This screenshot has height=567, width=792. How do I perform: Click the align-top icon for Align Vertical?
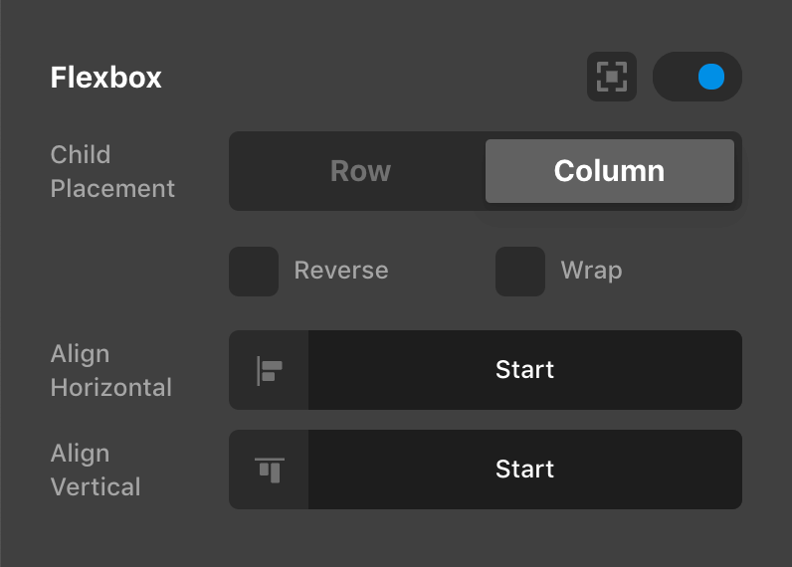269,470
